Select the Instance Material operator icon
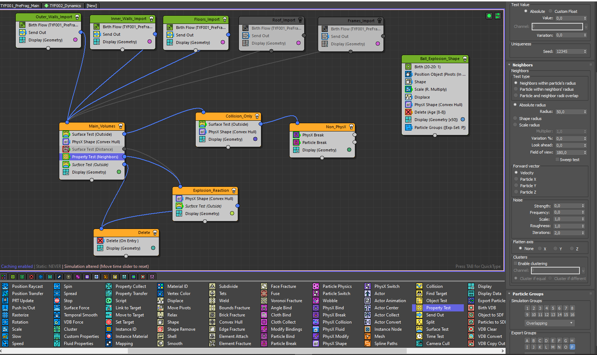This screenshot has height=355, width=597. point(109,336)
